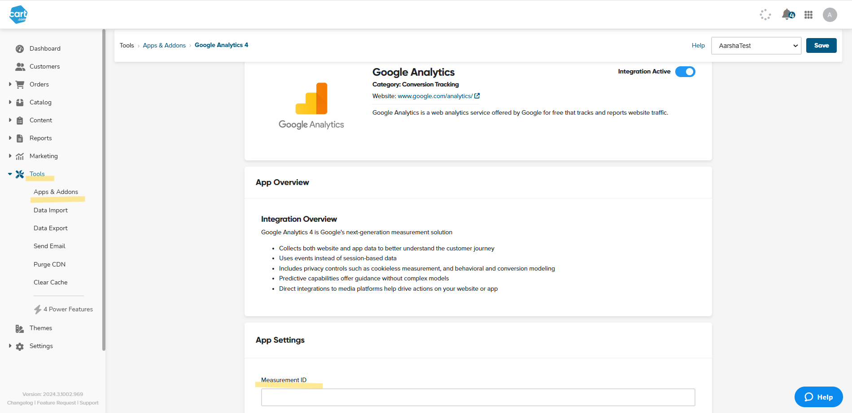Open Data Import in sidebar
The image size is (852, 413).
coord(51,210)
